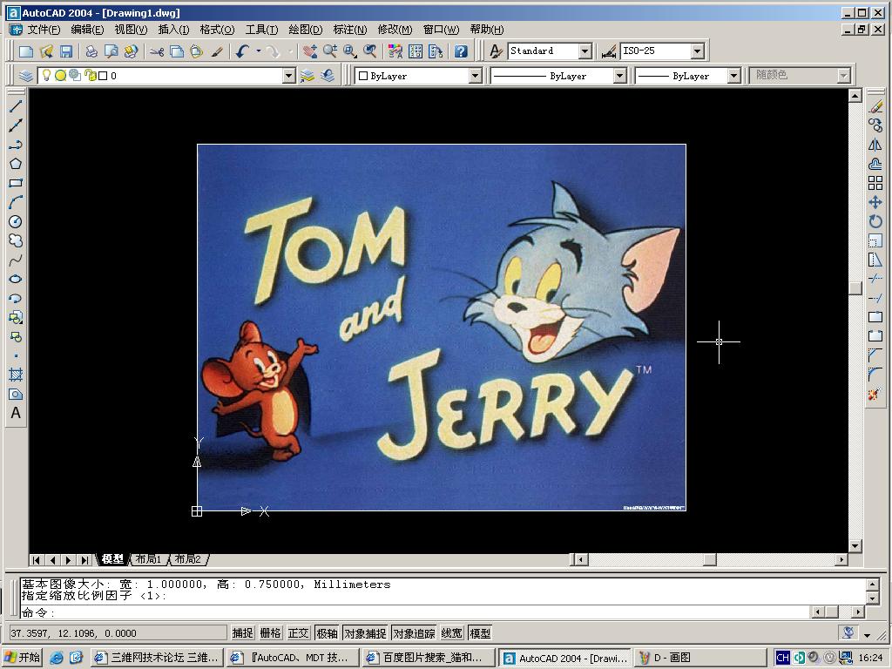892x669 pixels.
Task: Open the 文件(F) menu
Action: (x=44, y=30)
